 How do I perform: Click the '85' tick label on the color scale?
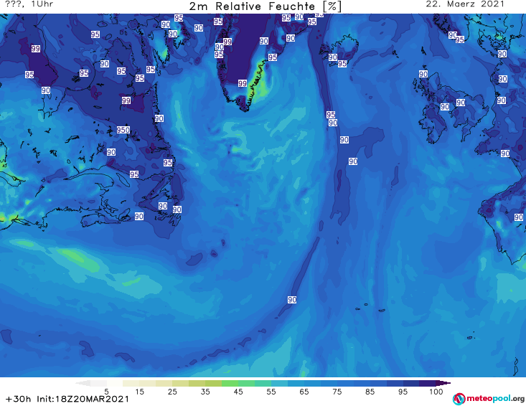click(370, 391)
